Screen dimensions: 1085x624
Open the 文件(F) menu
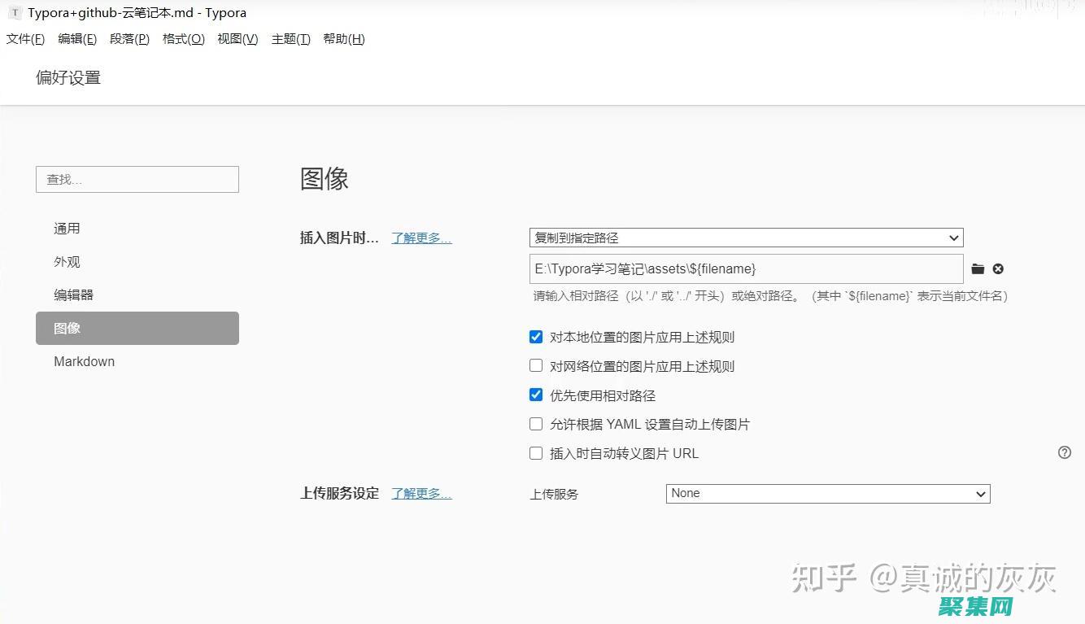25,39
